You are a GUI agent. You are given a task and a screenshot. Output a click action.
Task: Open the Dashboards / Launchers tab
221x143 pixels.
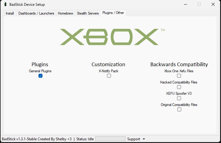coord(36,13)
